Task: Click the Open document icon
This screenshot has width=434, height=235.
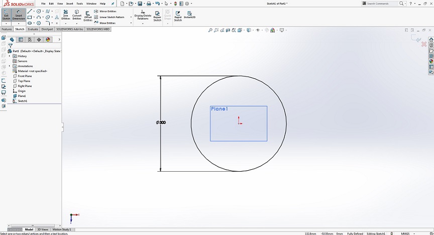Action: click(131, 4)
